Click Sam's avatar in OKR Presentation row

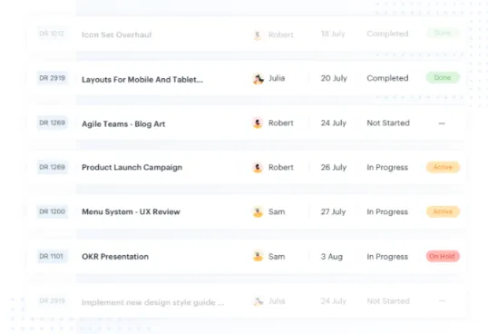click(258, 257)
